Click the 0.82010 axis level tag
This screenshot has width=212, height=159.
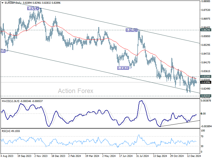pos(206,96)
